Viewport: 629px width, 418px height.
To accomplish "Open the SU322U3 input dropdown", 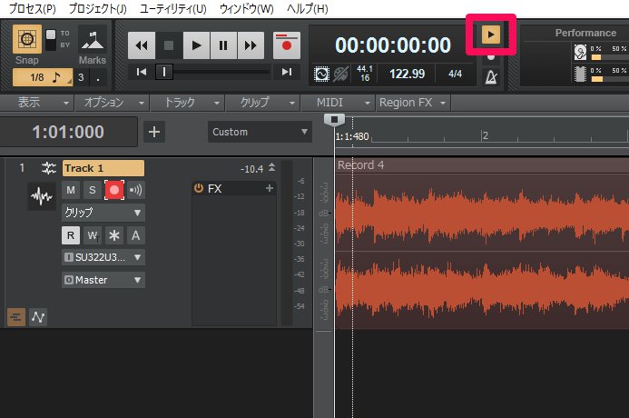I will tap(103, 257).
